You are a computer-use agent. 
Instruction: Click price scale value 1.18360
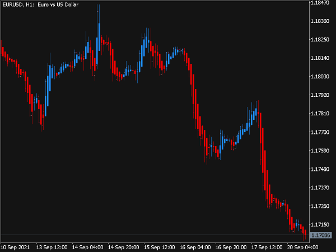pyautogui.click(x=320, y=21)
